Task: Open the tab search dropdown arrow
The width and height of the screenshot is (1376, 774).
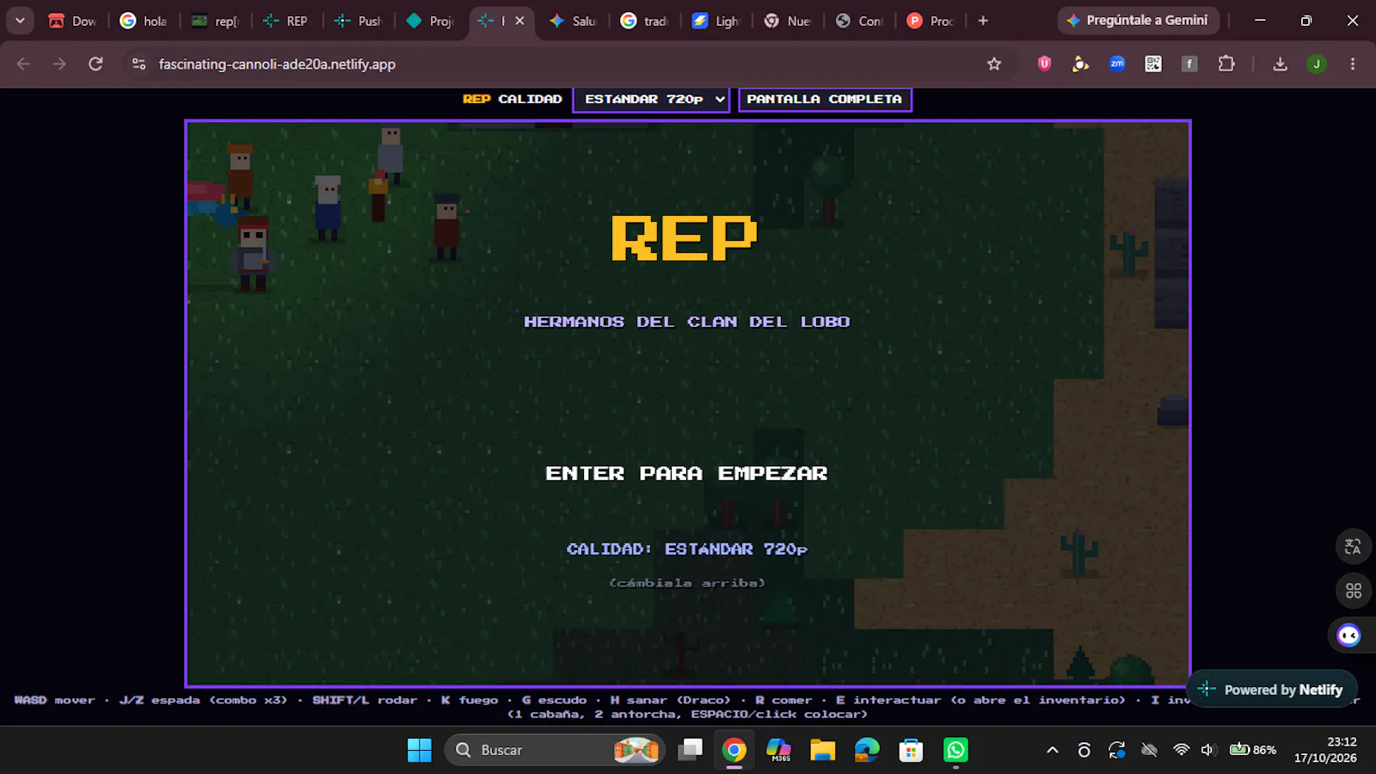Action: (20, 21)
